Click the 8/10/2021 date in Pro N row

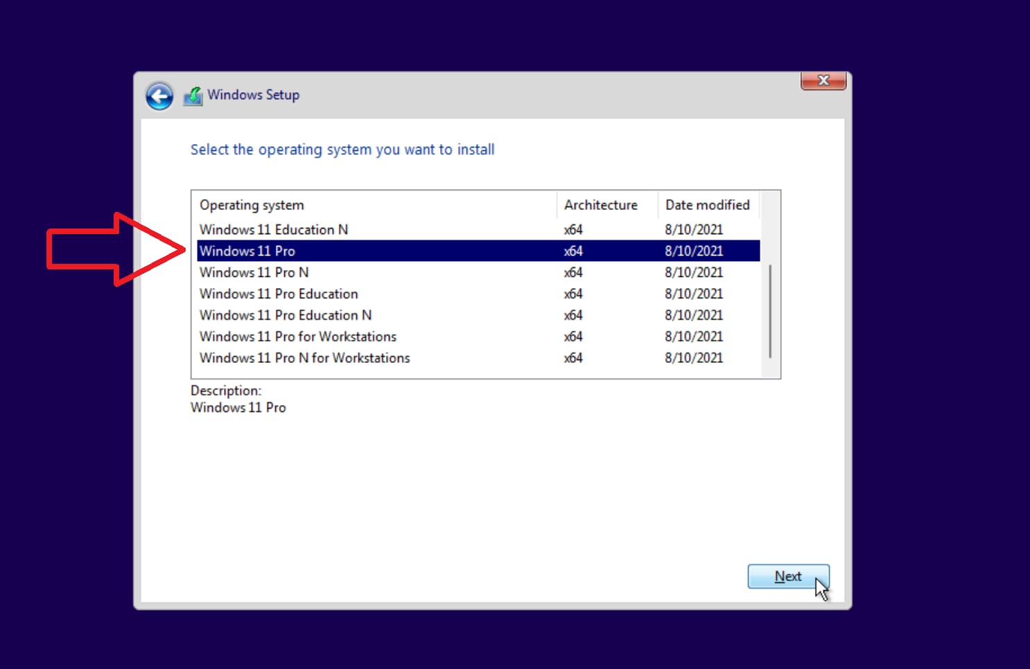tap(694, 272)
